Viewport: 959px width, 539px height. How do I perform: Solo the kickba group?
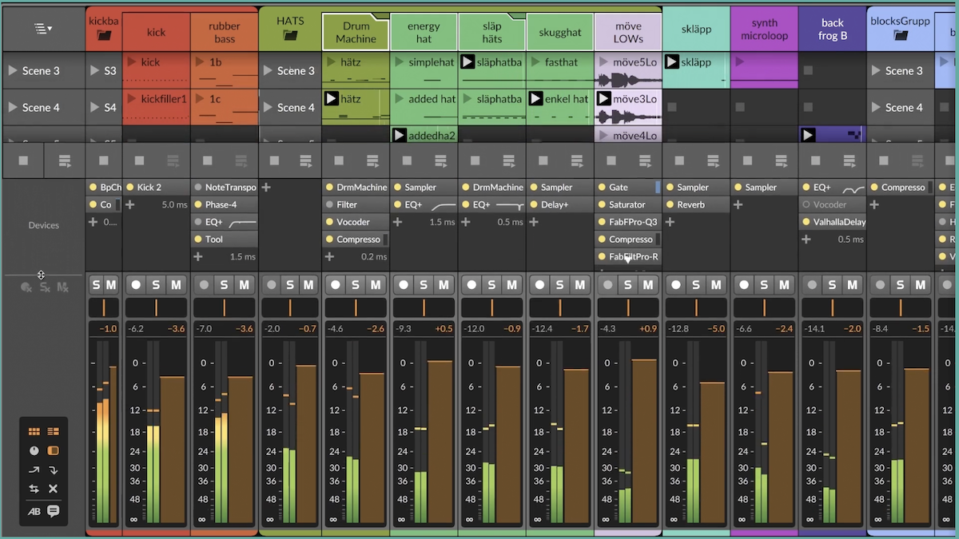[96, 284]
